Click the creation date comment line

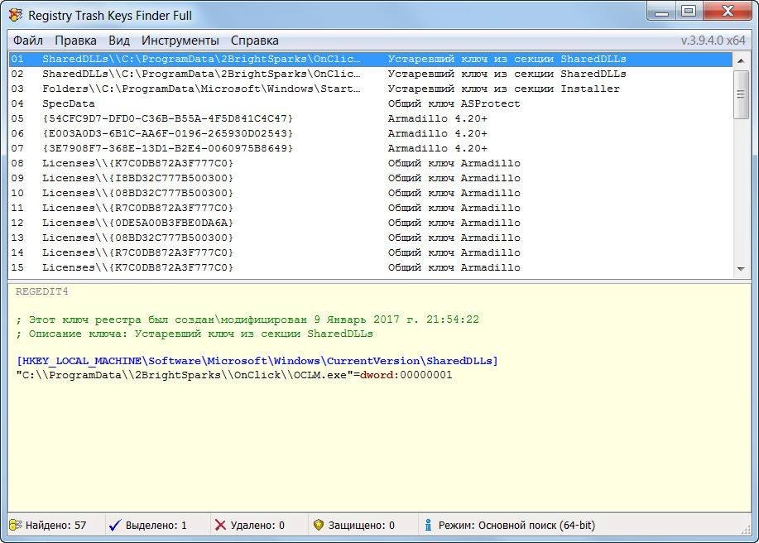[x=247, y=320]
